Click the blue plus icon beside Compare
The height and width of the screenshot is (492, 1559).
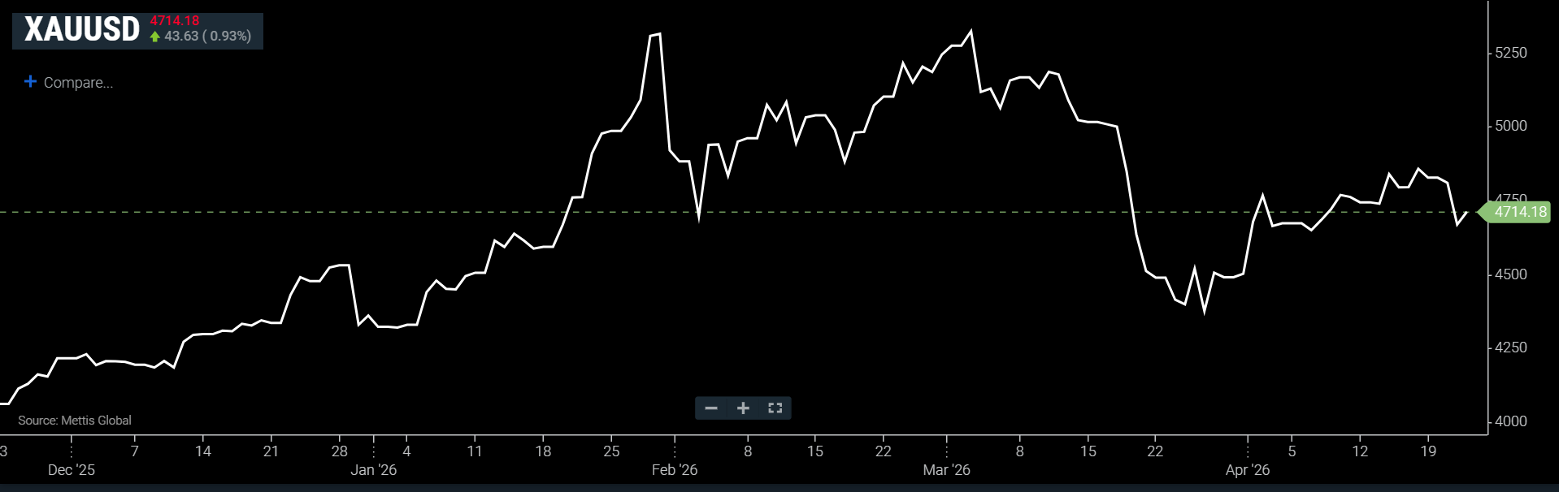31,82
